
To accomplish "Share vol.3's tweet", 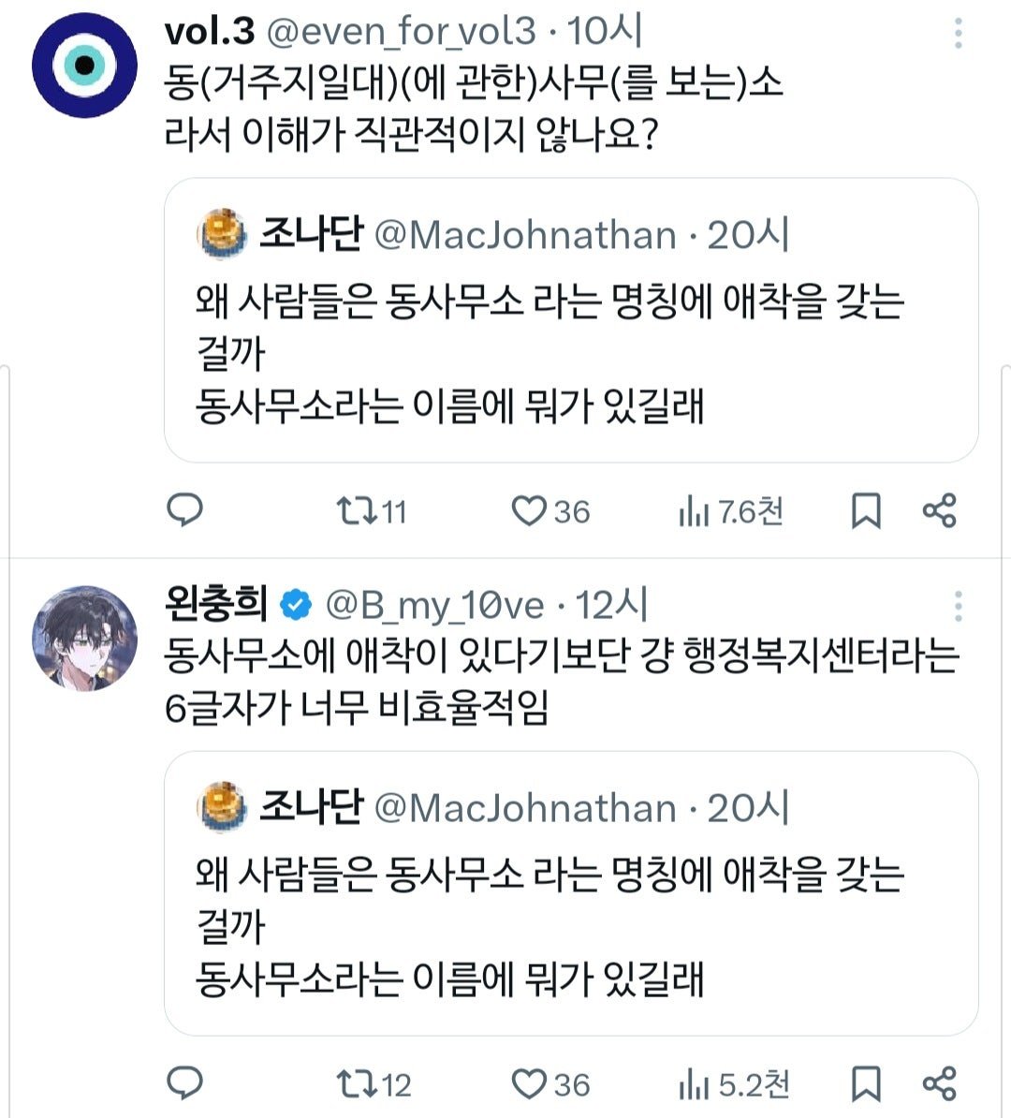I will coord(939,510).
